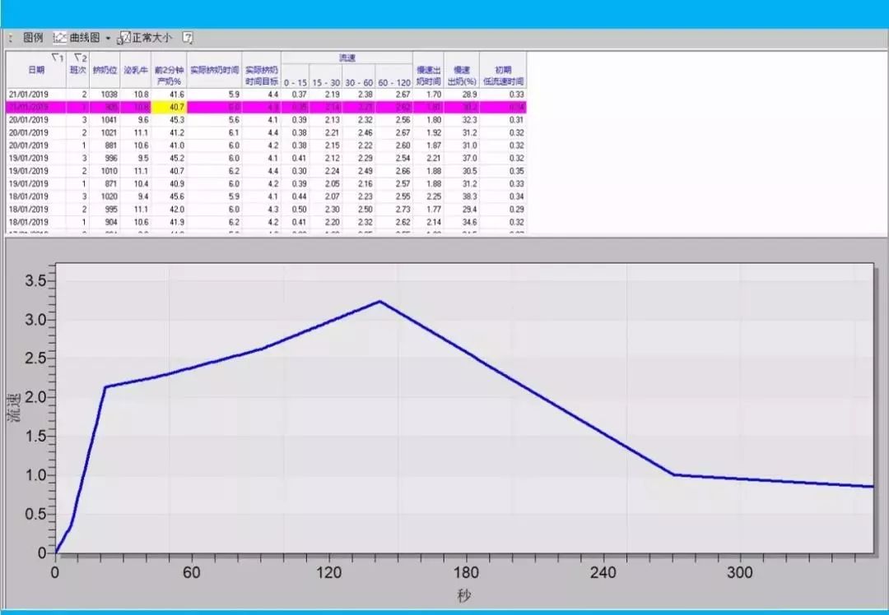Click the 慢速出奶(%) column header
Image resolution: width=889 pixels, height=615 pixels.
click(462, 76)
